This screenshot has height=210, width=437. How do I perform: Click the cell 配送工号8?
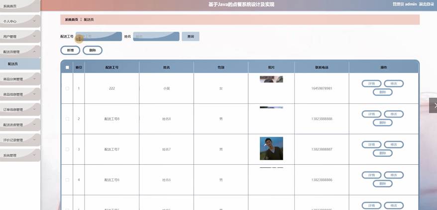click(112, 119)
